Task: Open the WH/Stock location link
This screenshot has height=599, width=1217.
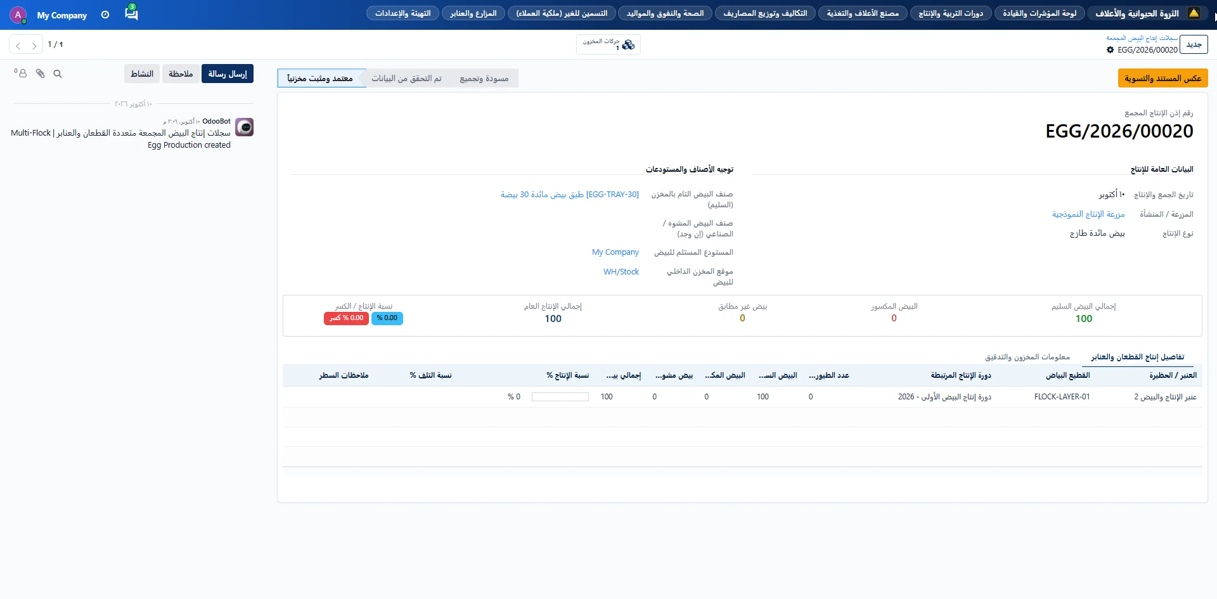Action: (x=621, y=272)
